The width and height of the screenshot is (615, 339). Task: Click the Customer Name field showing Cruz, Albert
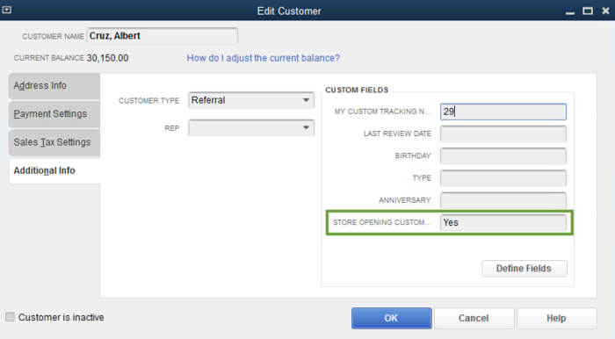click(x=162, y=36)
